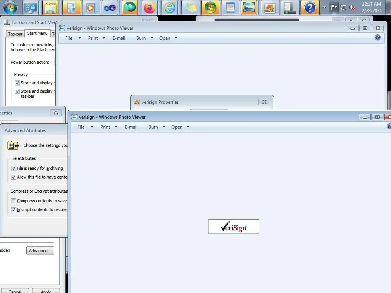Click the Cancel button
This screenshot has height=293, width=391.
point(15,291)
